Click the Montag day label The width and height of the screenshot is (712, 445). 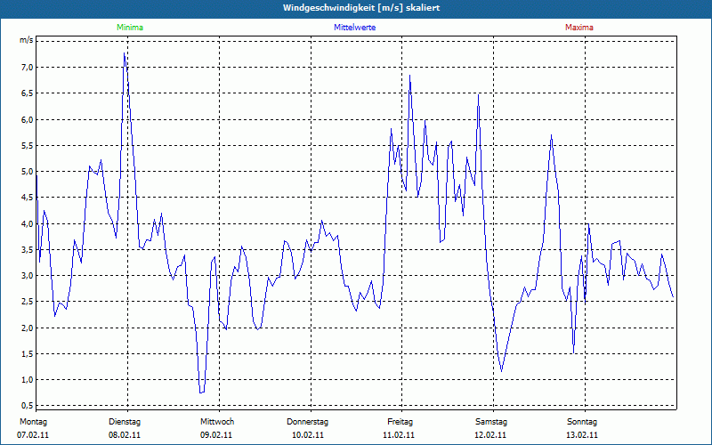click(33, 422)
